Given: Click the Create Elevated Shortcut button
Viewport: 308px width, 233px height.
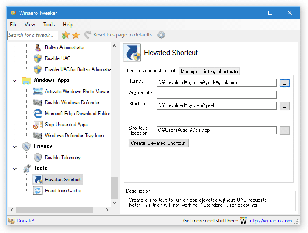Looking at the screenshot, I should [158, 143].
